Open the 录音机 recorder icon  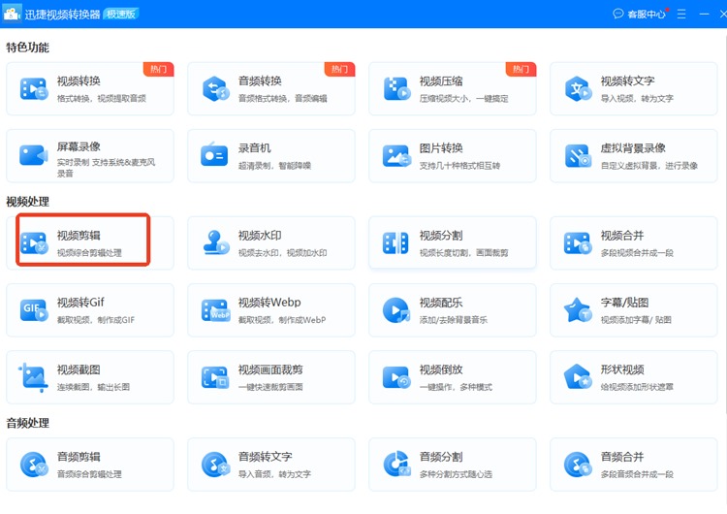tap(214, 154)
